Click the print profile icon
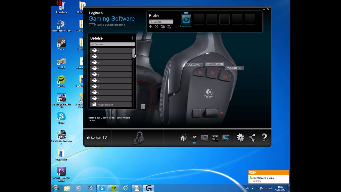This screenshot has height=192, width=341. 169,27
